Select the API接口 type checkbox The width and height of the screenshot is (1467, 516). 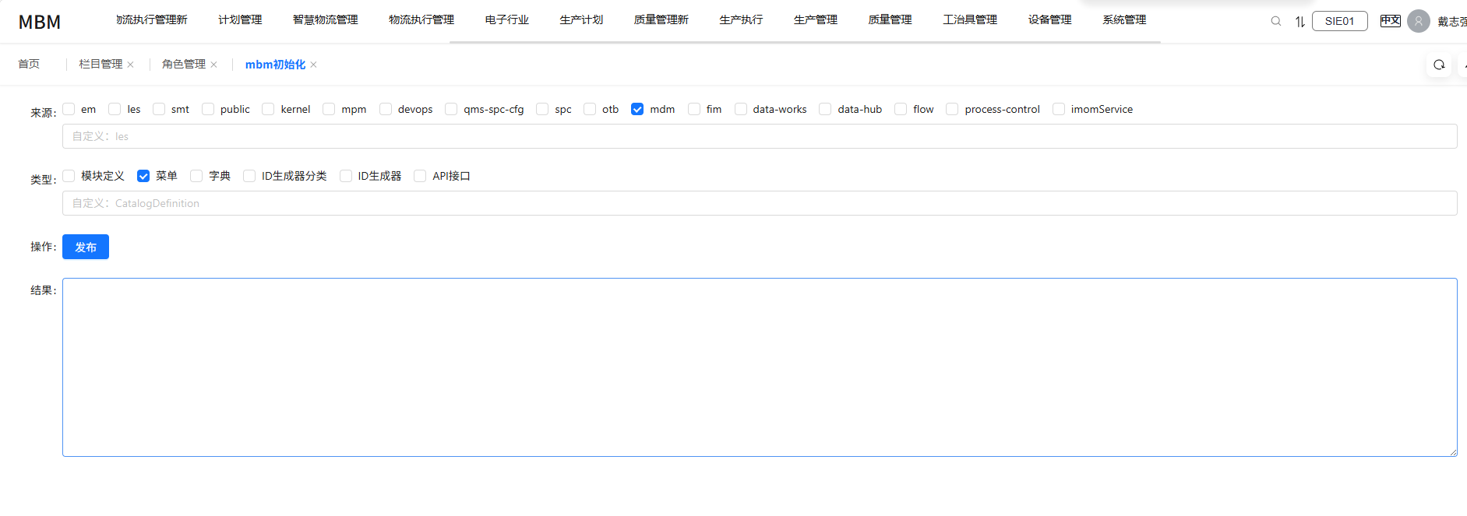click(x=420, y=176)
